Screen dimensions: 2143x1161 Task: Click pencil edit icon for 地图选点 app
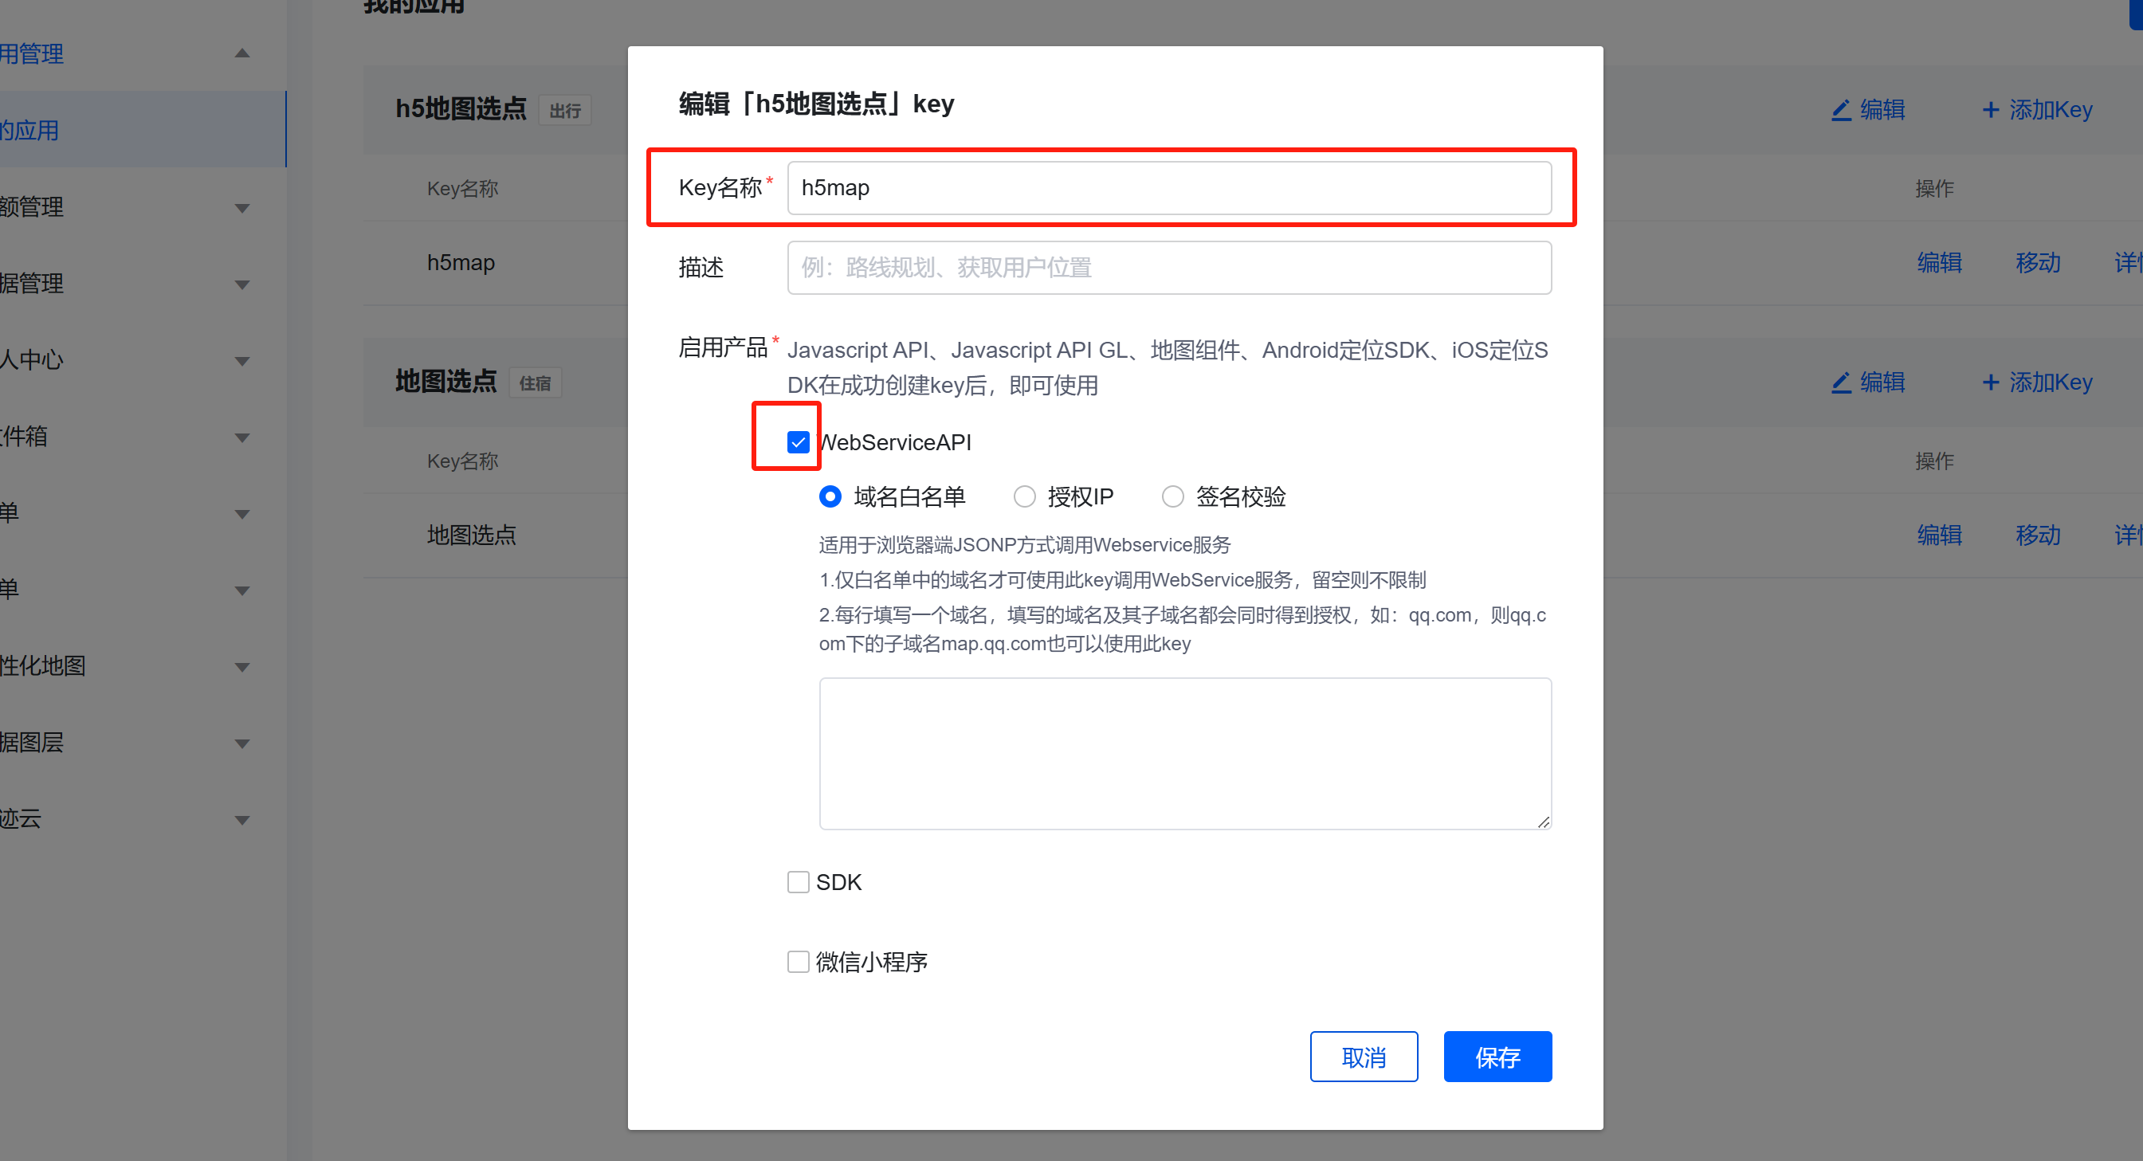click(1841, 382)
